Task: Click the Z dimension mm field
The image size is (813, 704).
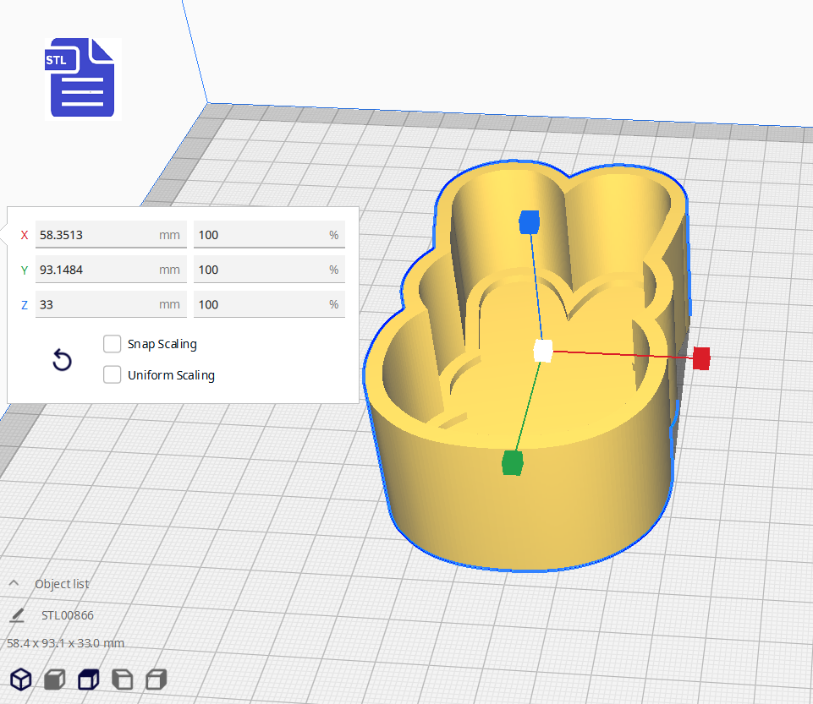Action: pos(97,304)
